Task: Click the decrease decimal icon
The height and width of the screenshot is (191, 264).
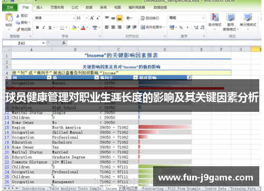Action: coord(202,27)
